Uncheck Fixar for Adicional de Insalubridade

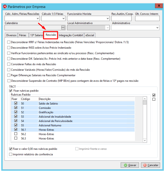click(16, 116)
